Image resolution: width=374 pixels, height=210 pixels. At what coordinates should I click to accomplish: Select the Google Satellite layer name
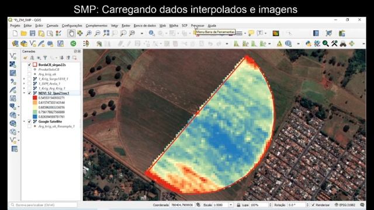click(50, 121)
